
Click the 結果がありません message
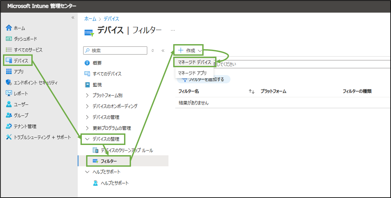(x=193, y=102)
